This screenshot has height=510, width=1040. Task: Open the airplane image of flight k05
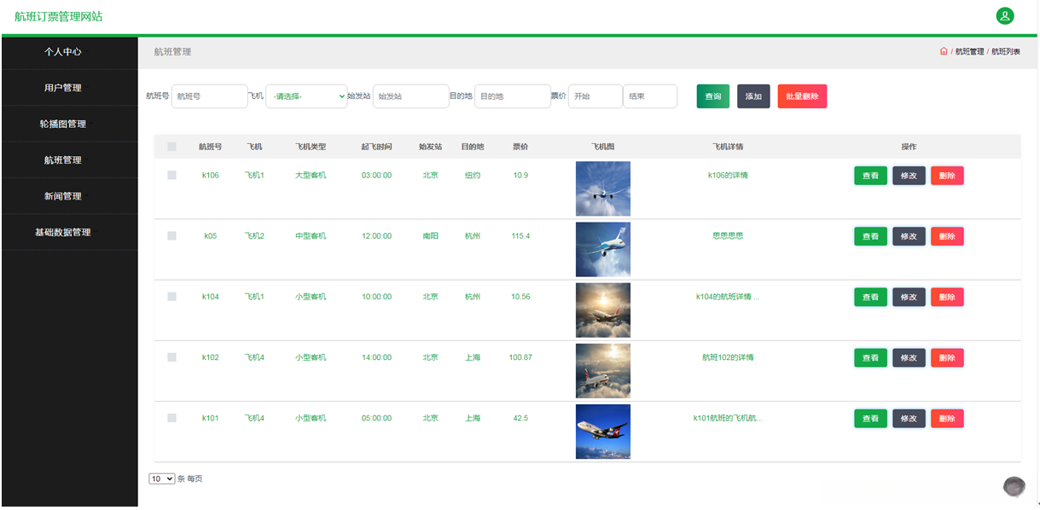click(x=603, y=250)
